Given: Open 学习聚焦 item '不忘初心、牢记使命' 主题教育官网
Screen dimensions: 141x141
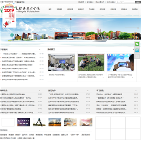Looking at the screenshot, I should [109, 94].
